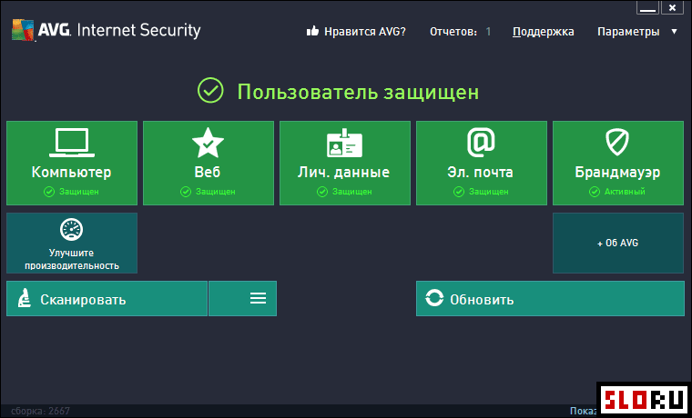
Task: Start scan with Сканировать button
Action: (107, 299)
